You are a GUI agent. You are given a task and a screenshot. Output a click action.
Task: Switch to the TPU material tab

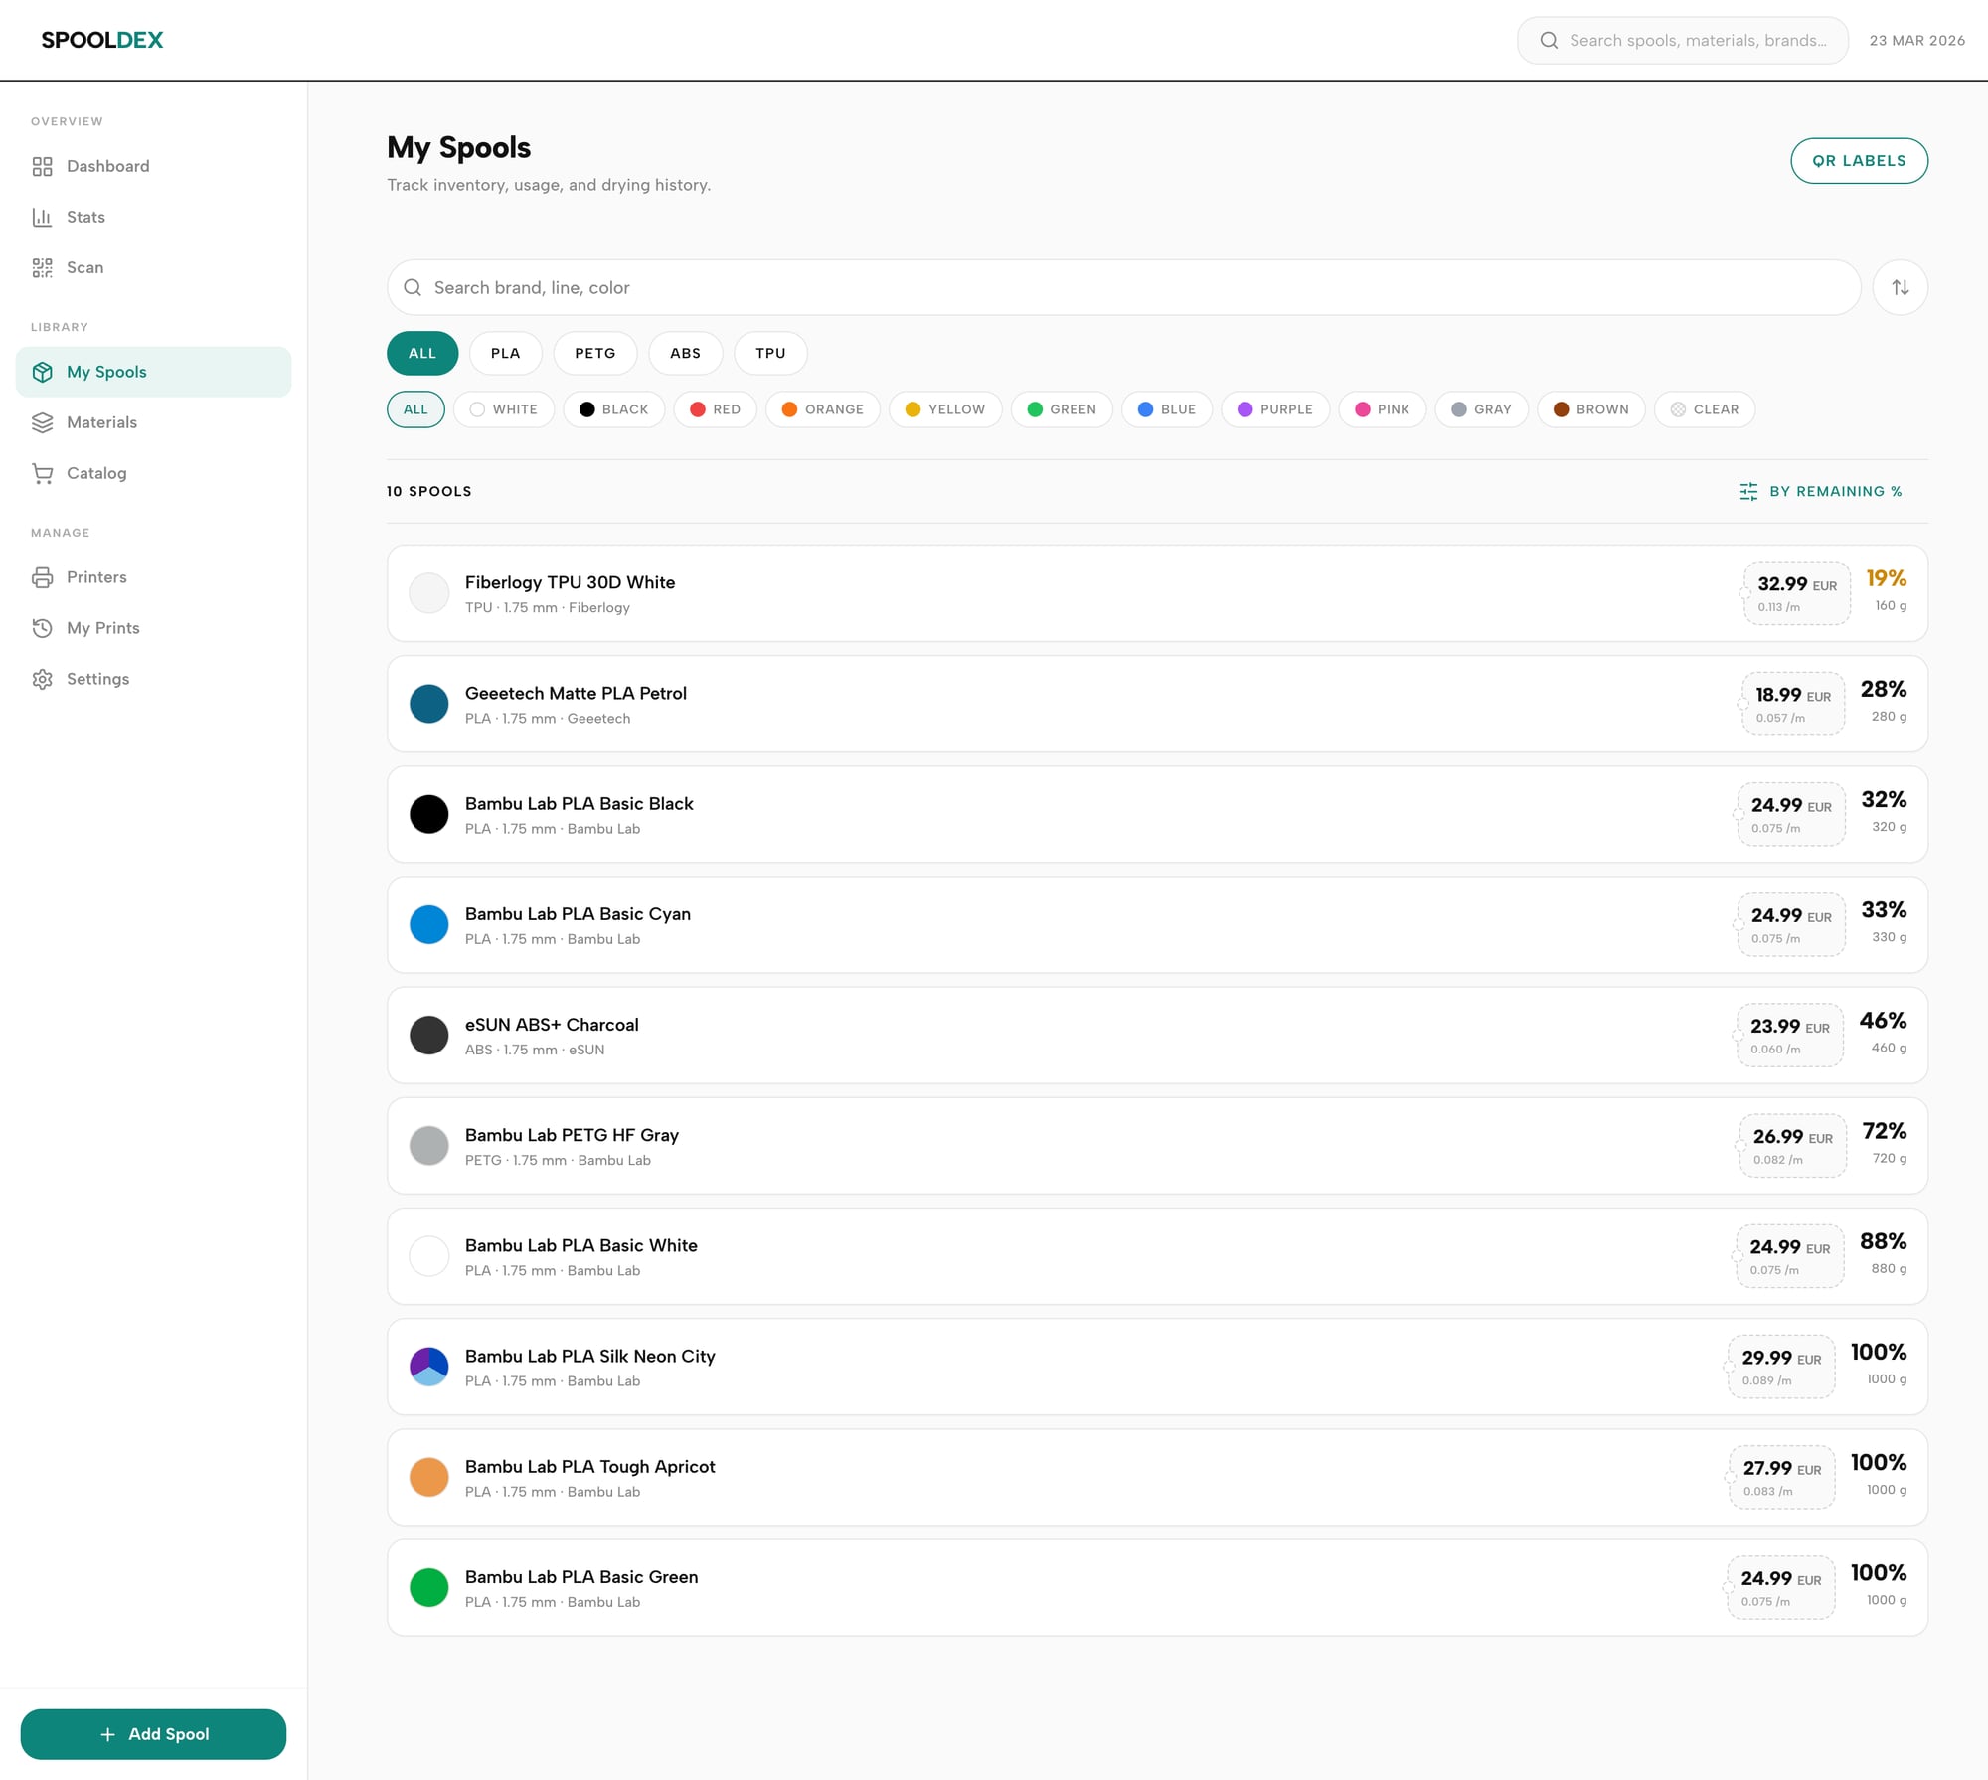tap(770, 353)
